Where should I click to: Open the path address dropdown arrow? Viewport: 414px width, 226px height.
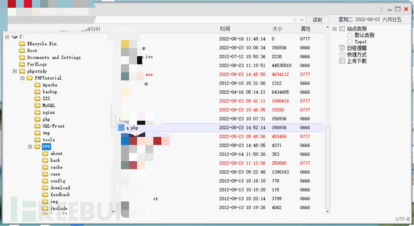[x=302, y=20]
